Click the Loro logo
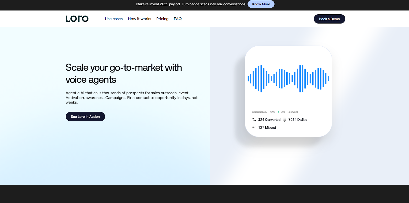 click(x=77, y=19)
